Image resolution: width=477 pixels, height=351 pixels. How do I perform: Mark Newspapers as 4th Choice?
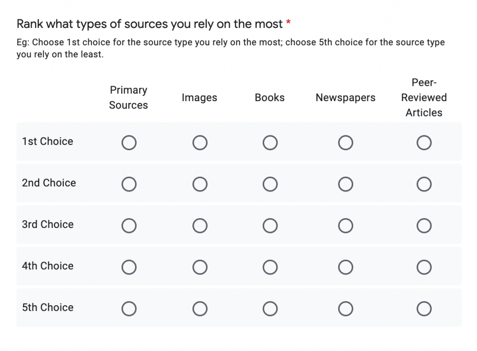346,268
